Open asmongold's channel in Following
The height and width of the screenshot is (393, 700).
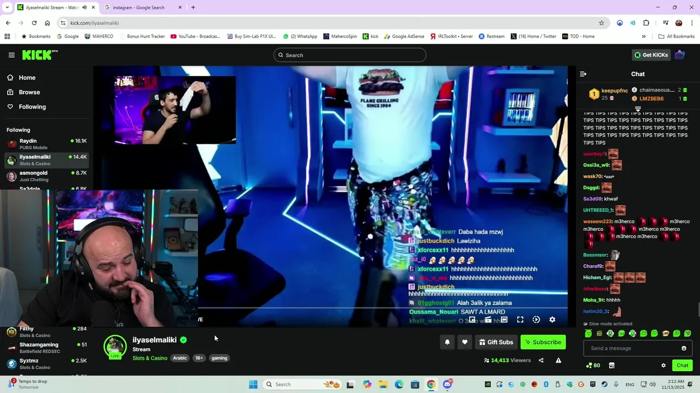point(46,176)
